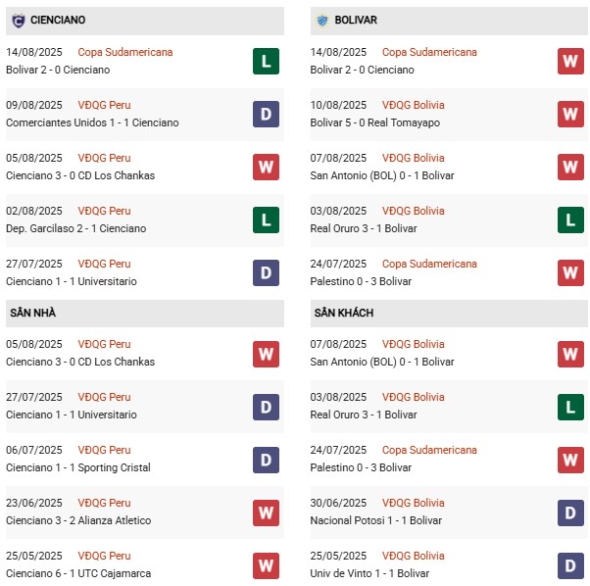590x586 pixels.
Task: Open the SÂN KHÁCH section header
Action: (x=343, y=313)
